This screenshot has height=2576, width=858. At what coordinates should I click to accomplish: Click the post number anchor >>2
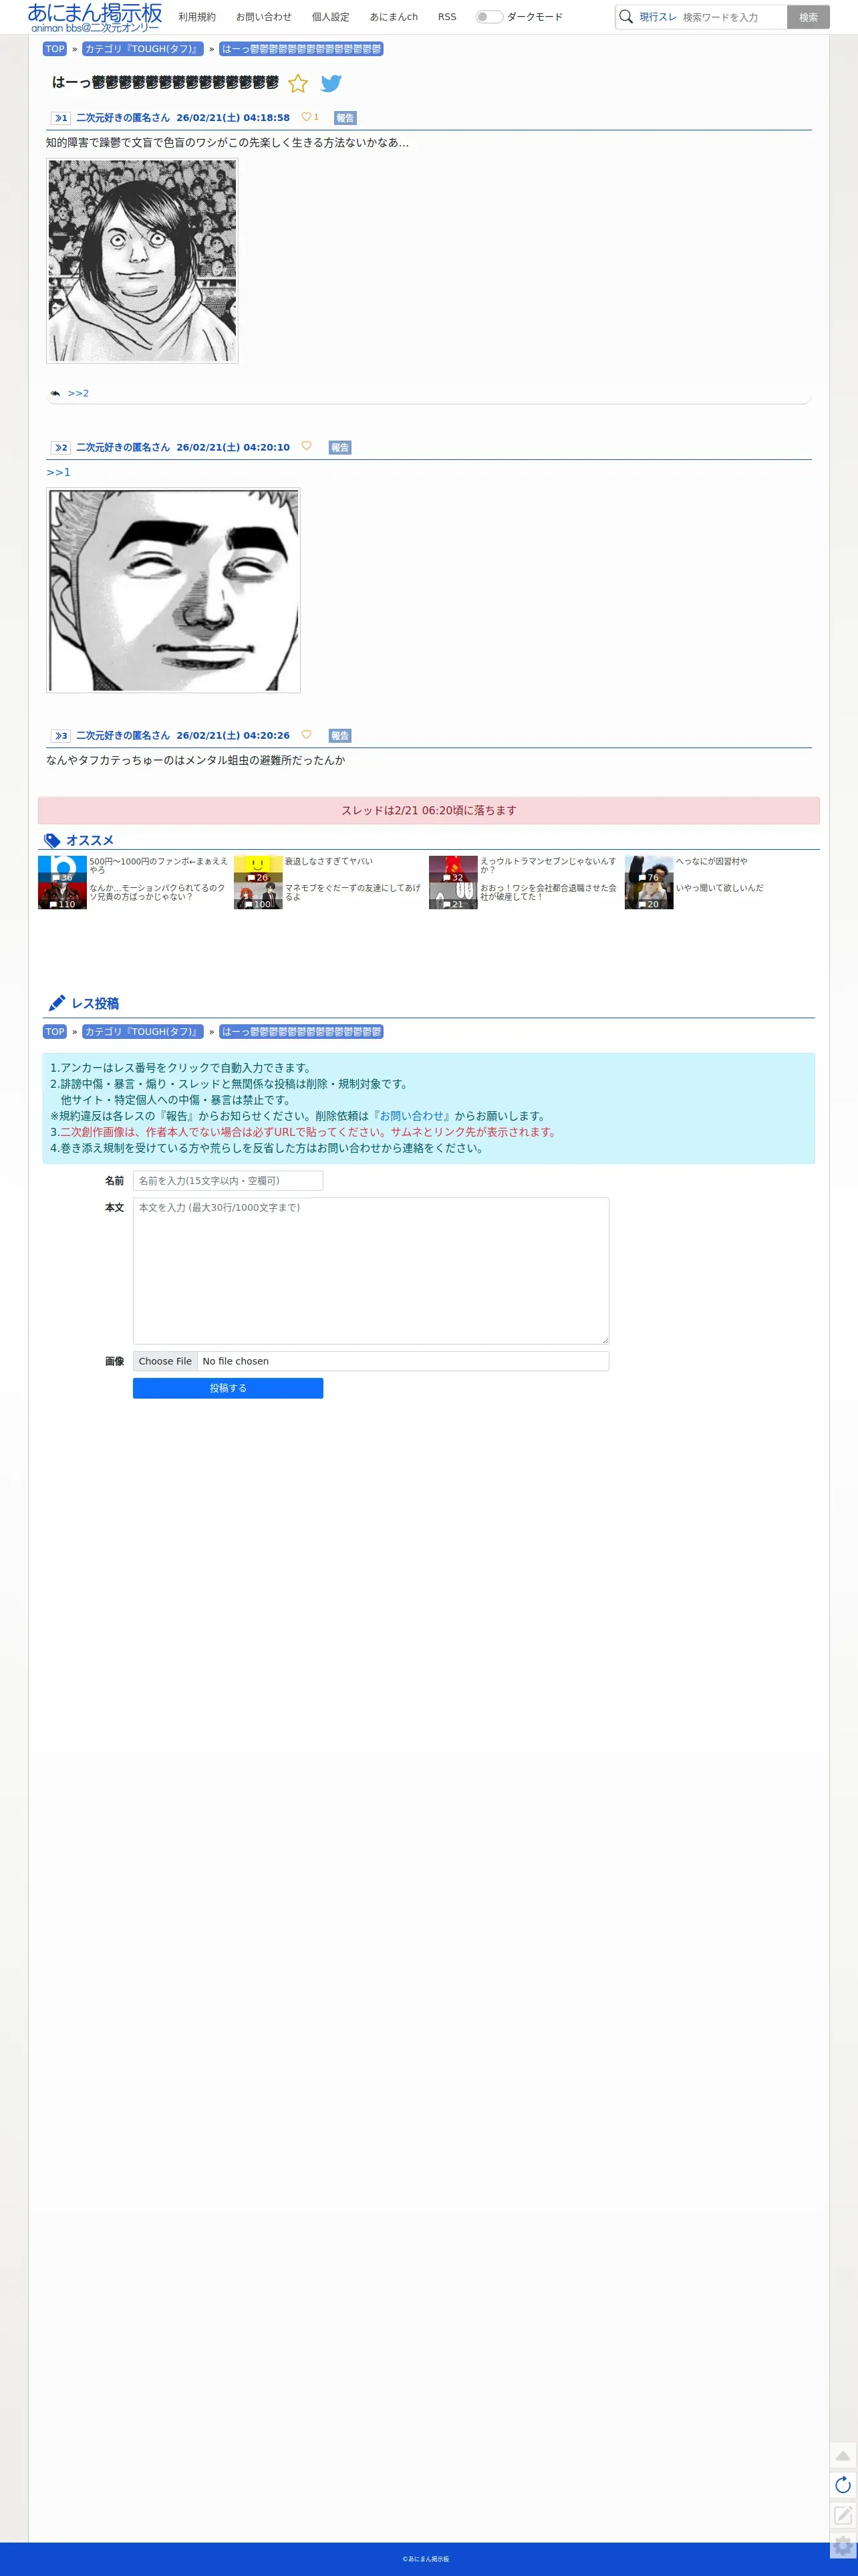(61, 447)
